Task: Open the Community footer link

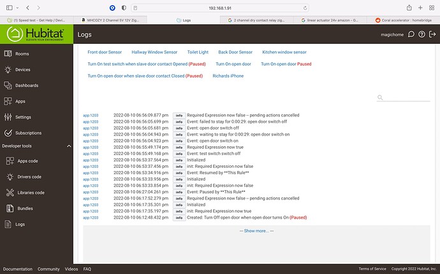Action: pyautogui.click(x=48, y=269)
